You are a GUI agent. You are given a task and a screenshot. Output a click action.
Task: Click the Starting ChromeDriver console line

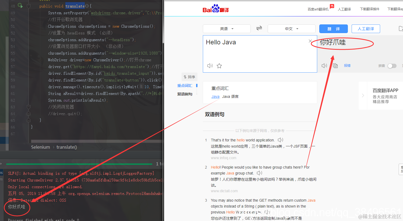tap(85, 180)
